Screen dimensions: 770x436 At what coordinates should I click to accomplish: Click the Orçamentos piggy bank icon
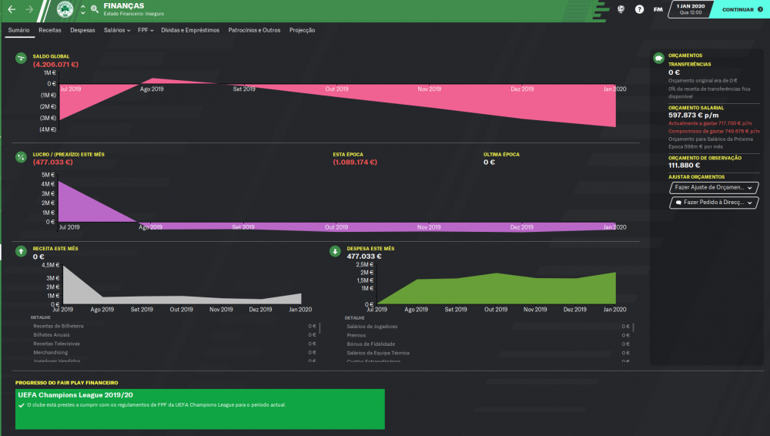click(x=658, y=58)
